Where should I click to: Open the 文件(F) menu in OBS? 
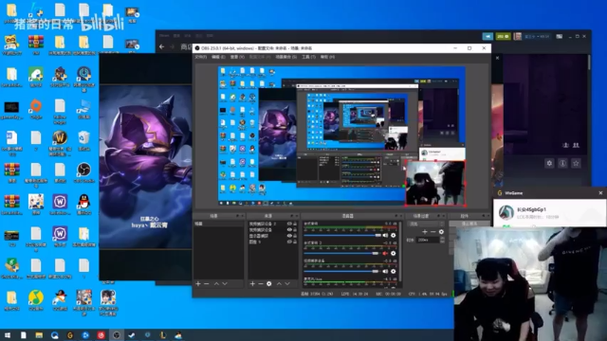[x=201, y=57]
